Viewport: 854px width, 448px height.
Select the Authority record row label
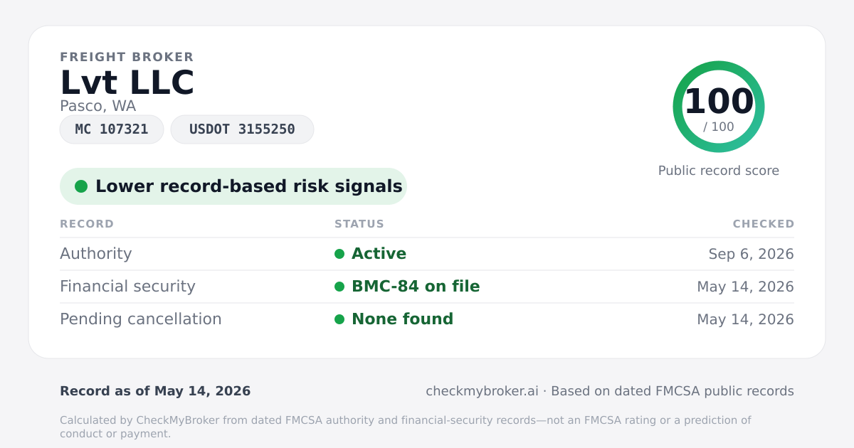point(96,254)
